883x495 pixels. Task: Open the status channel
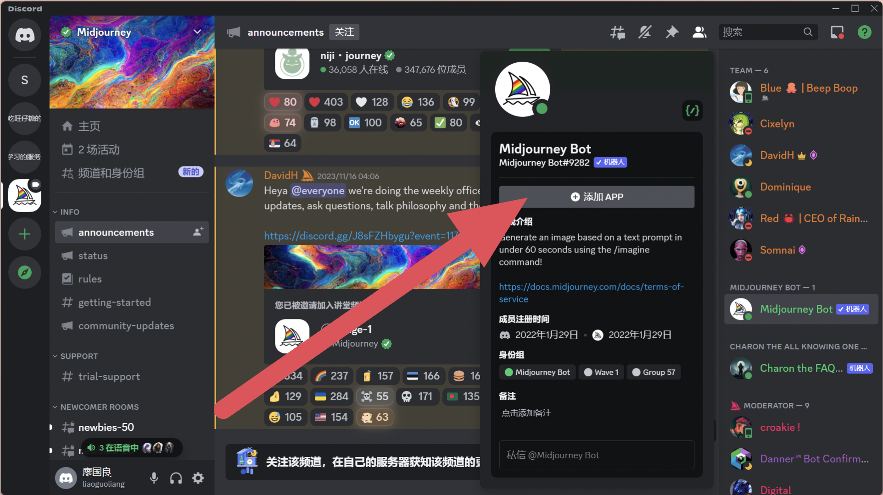(93, 256)
